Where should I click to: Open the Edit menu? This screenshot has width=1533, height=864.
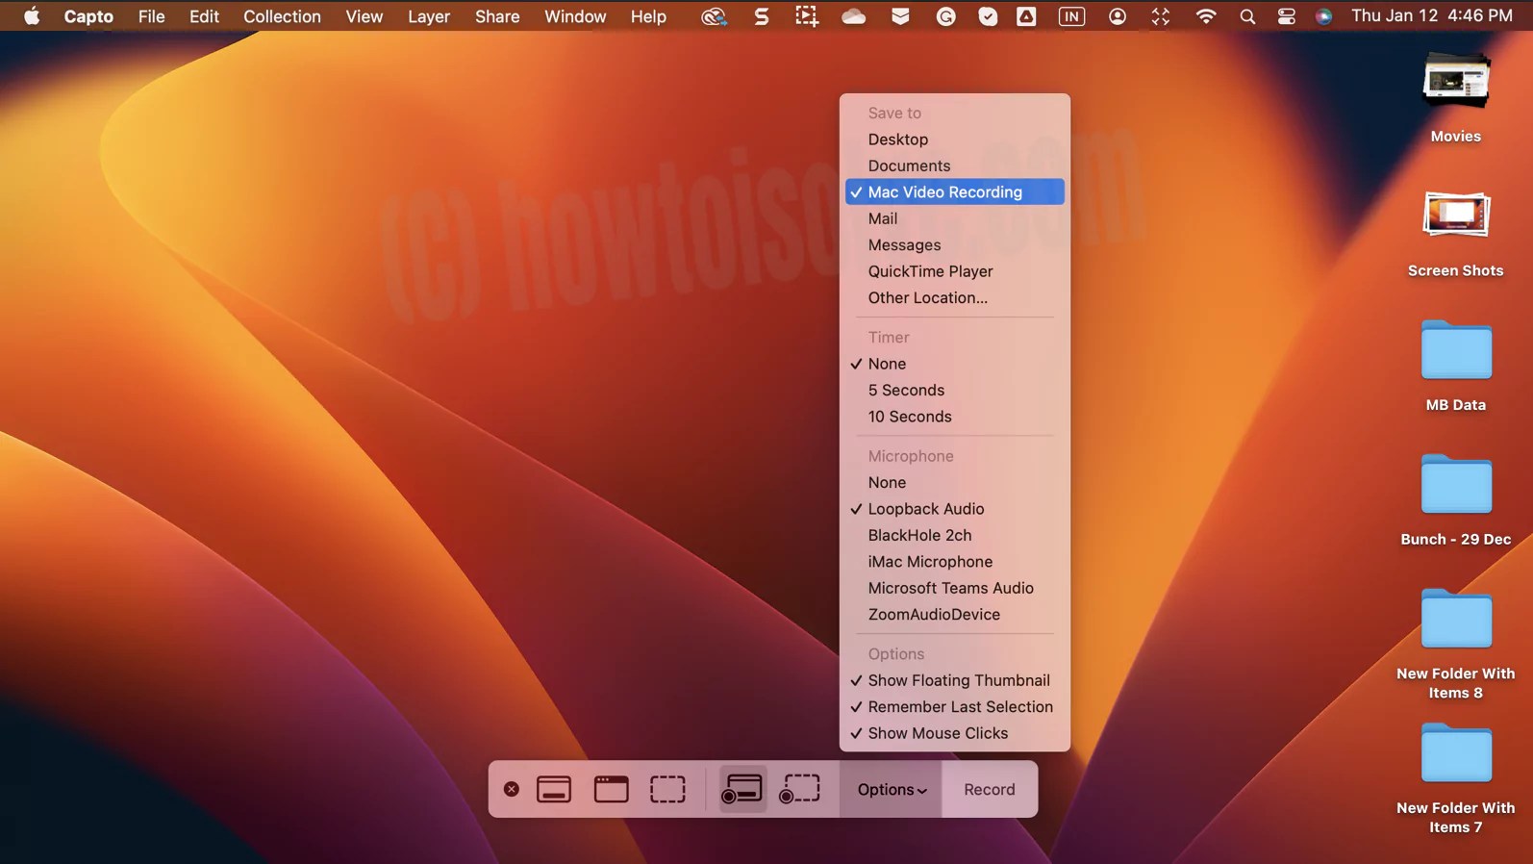204,16
